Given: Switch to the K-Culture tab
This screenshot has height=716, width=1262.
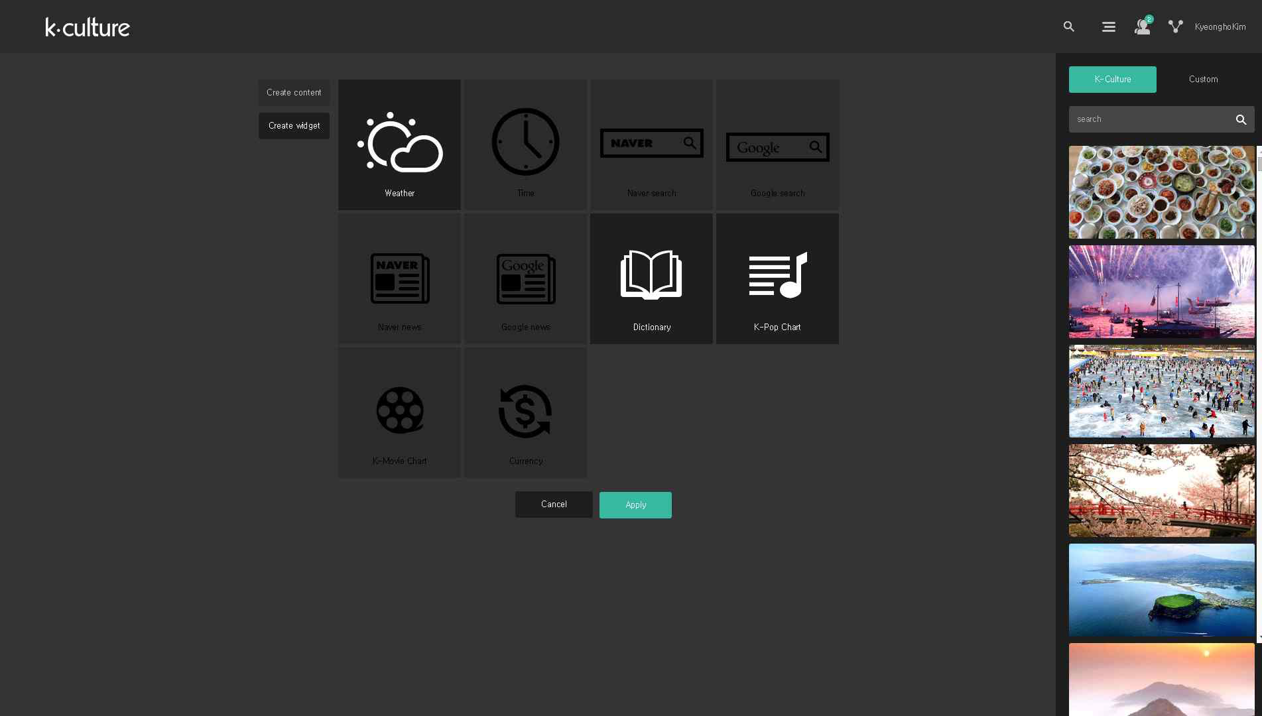Looking at the screenshot, I should (x=1112, y=80).
